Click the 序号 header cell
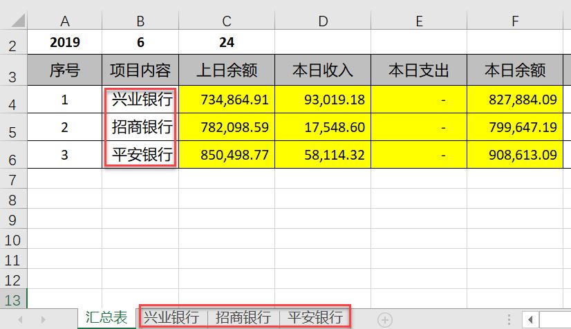 [65, 70]
